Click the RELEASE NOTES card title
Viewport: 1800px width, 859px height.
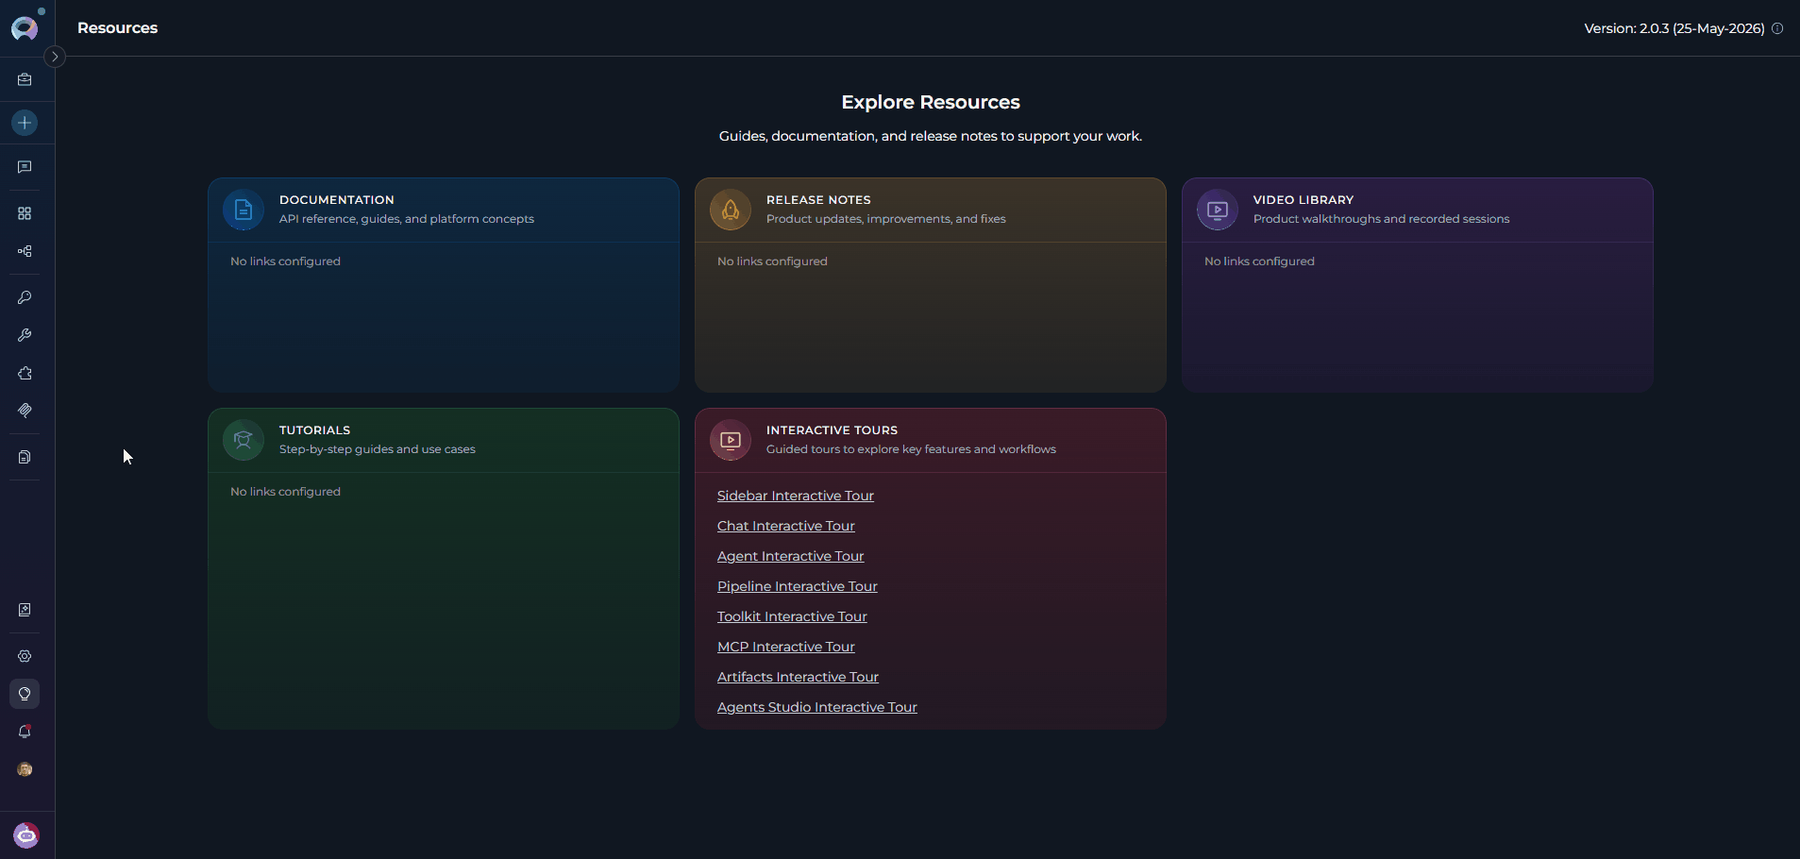pos(818,200)
